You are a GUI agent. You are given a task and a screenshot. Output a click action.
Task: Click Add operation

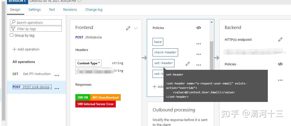[x=26, y=49]
